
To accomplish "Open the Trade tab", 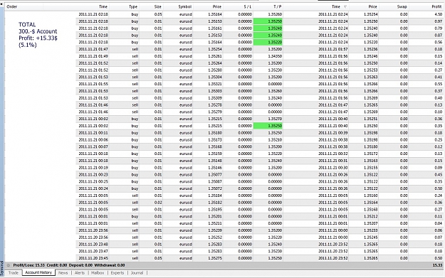I will click(x=14, y=273).
